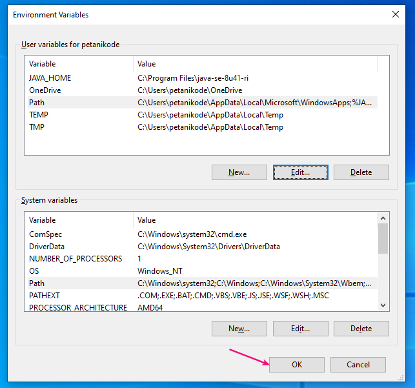
Task: Select the JAVA_HOME user variable
Action: tap(50, 78)
